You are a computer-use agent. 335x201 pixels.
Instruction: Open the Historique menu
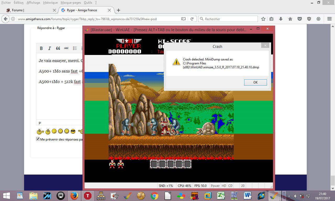[50, 3]
